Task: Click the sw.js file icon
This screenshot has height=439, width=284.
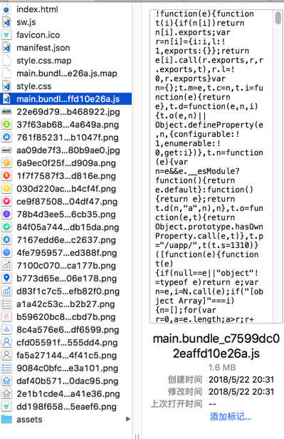Action: pos(6,22)
